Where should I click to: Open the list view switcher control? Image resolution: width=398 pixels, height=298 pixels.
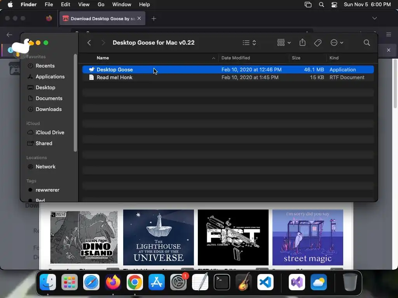click(249, 43)
